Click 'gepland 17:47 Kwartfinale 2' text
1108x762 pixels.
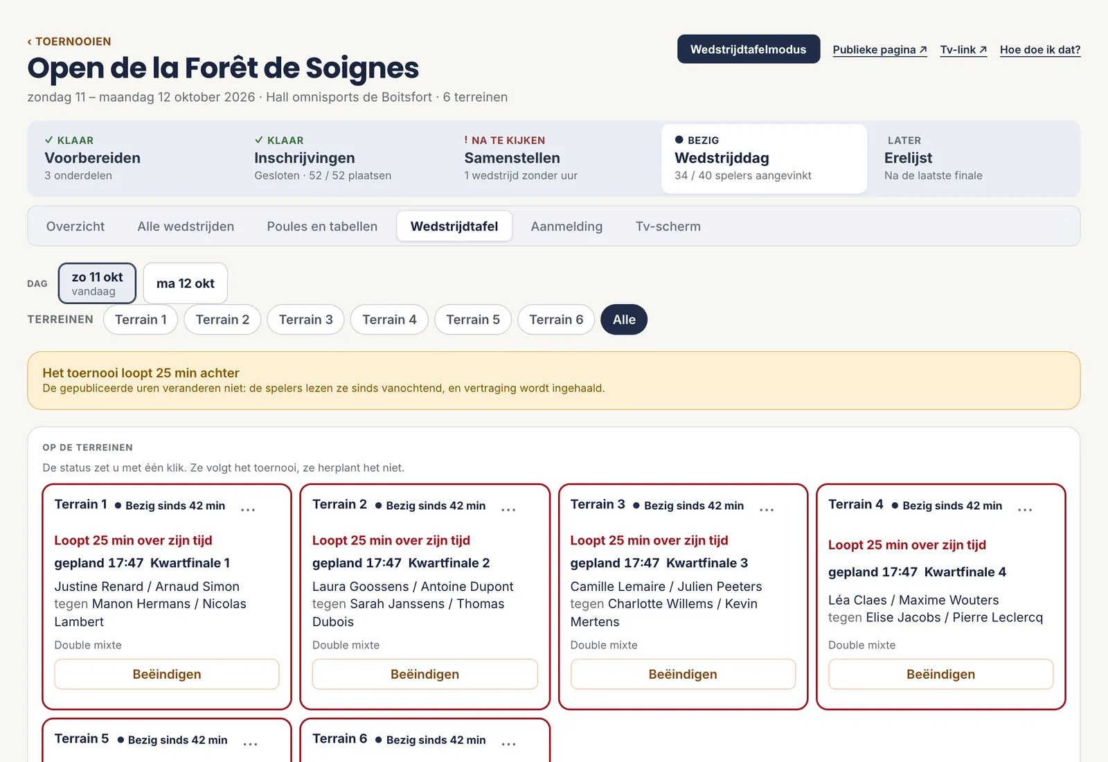[401, 563]
